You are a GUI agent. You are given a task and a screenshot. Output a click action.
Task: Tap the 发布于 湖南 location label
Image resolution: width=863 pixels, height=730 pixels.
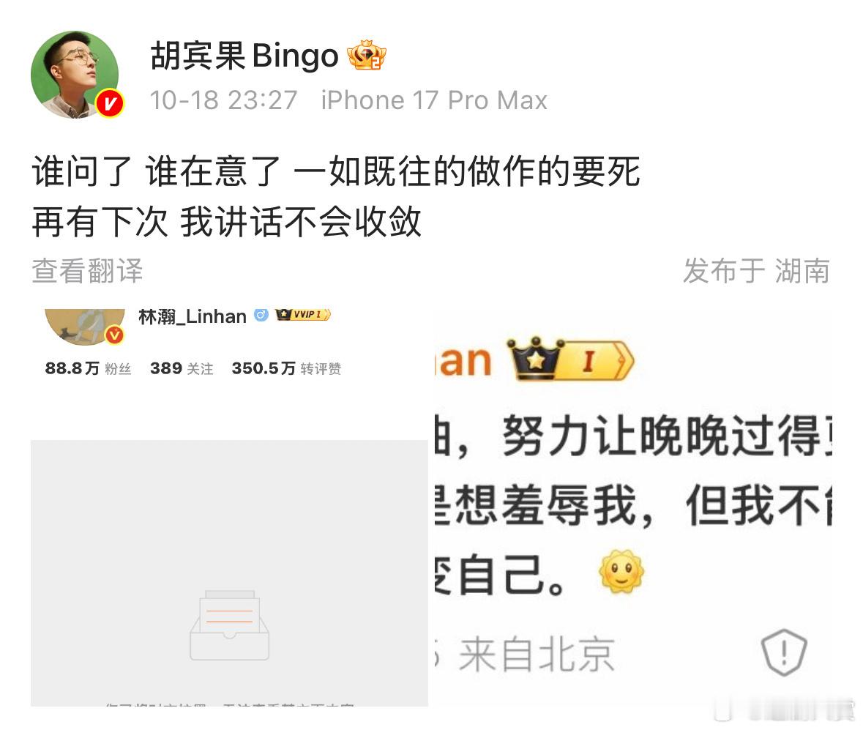756,271
